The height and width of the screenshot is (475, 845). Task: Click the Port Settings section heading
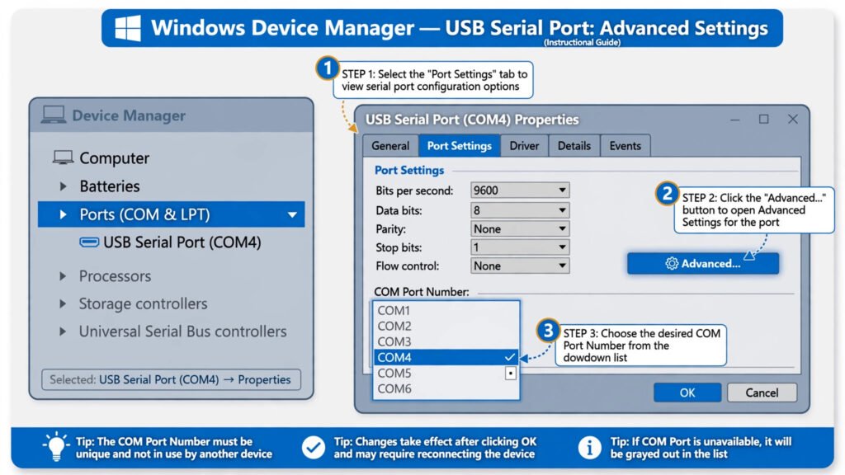click(x=409, y=170)
